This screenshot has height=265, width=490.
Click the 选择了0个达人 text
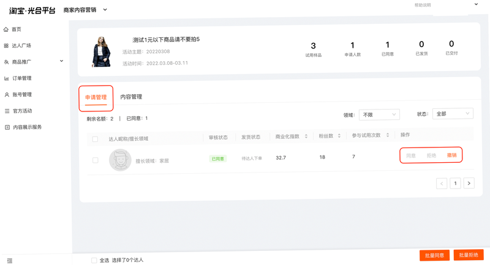(127, 260)
